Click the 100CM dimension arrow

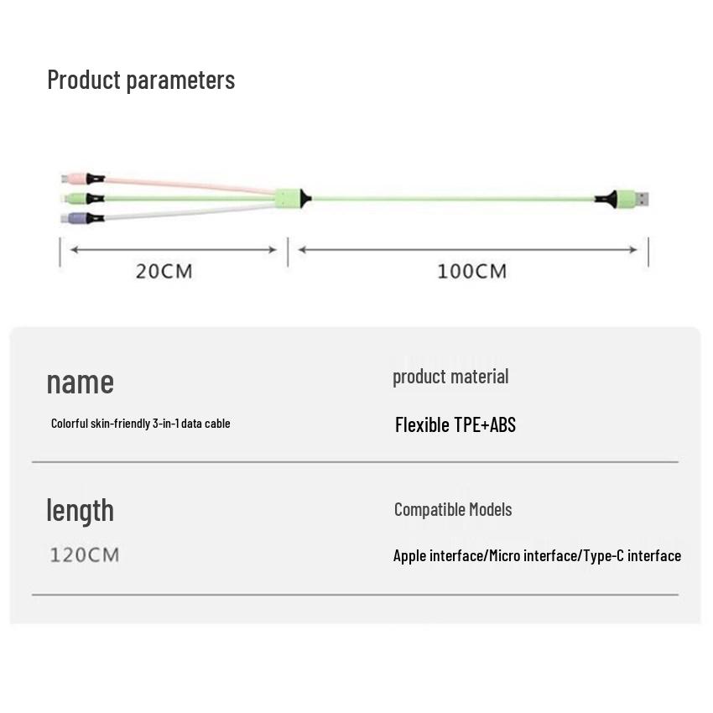[x=468, y=249]
